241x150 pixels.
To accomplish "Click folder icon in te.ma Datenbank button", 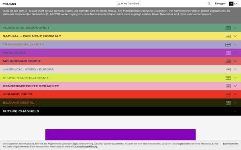I will [119, 4].
